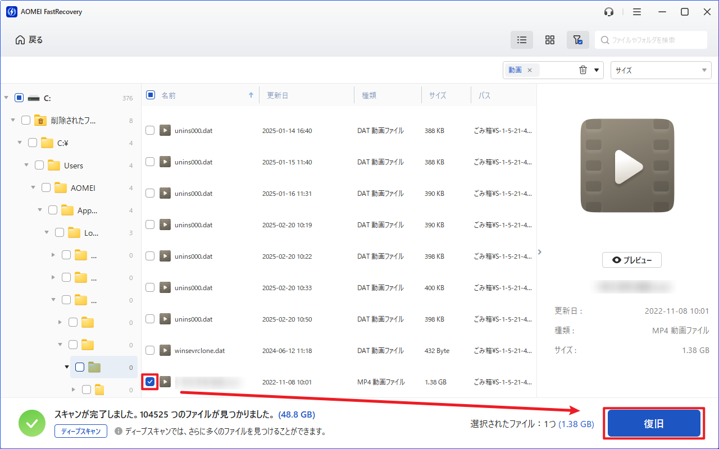
Task: Click the headset support icon
Action: coord(609,12)
